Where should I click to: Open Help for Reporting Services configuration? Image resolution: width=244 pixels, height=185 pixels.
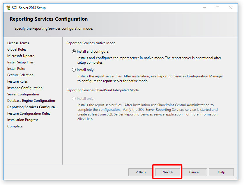(x=221, y=172)
